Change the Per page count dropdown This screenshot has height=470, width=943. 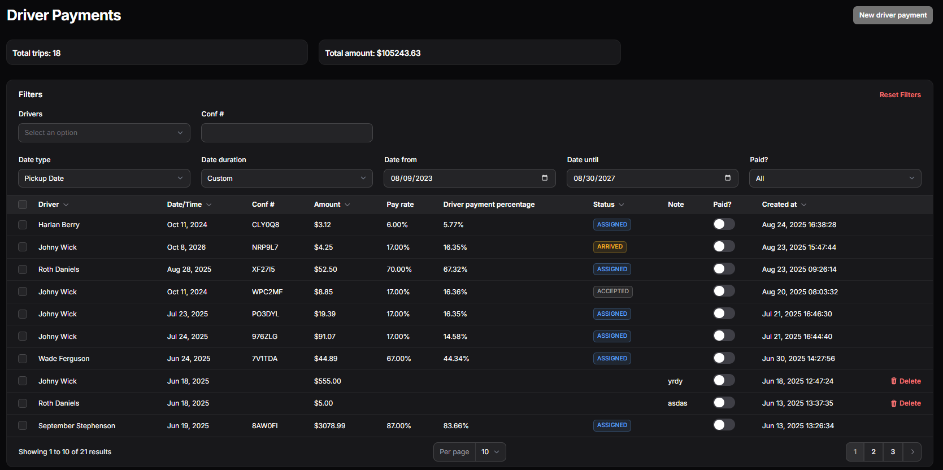(x=490, y=452)
